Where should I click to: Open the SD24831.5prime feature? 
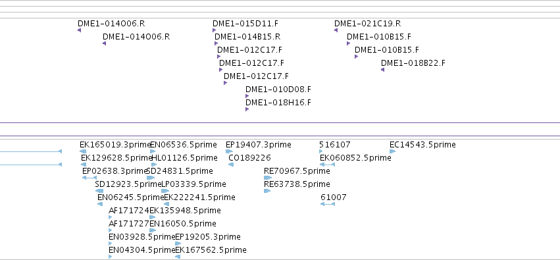180,171
